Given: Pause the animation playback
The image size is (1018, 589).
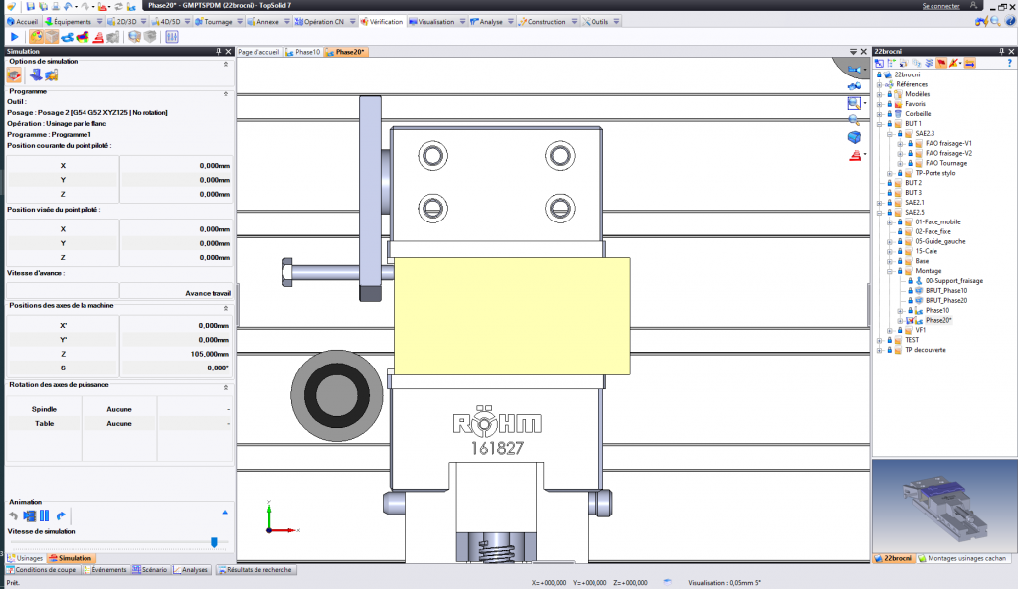Looking at the screenshot, I should pyautogui.click(x=45, y=515).
